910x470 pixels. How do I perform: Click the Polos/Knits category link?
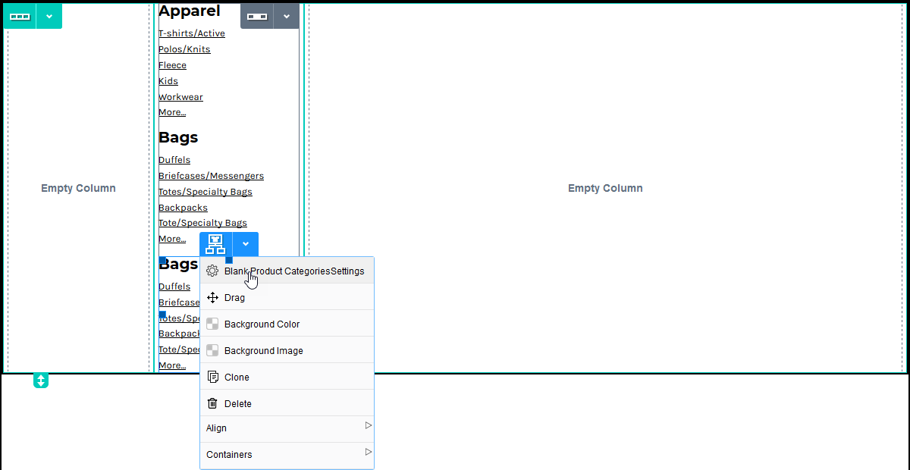pyautogui.click(x=184, y=49)
